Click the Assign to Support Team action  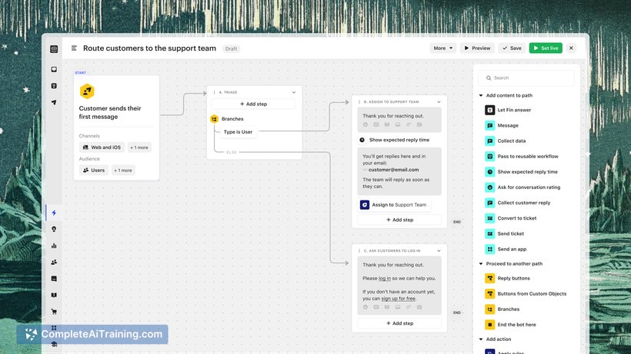[x=393, y=205]
